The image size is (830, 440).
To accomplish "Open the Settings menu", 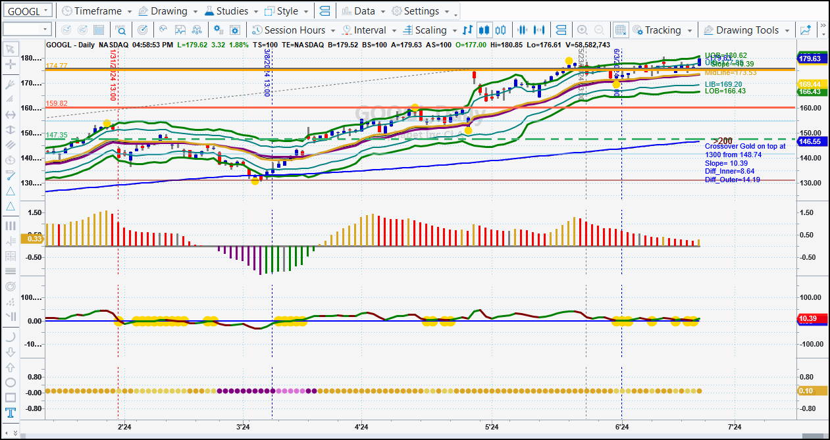I will click(420, 11).
